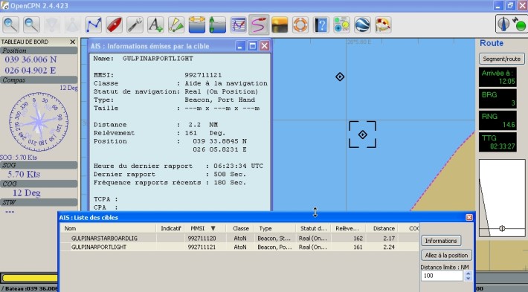Image resolution: width=528 pixels, height=292 pixels.
Task: Increase the distance limite spinner value
Action: pos(468,273)
